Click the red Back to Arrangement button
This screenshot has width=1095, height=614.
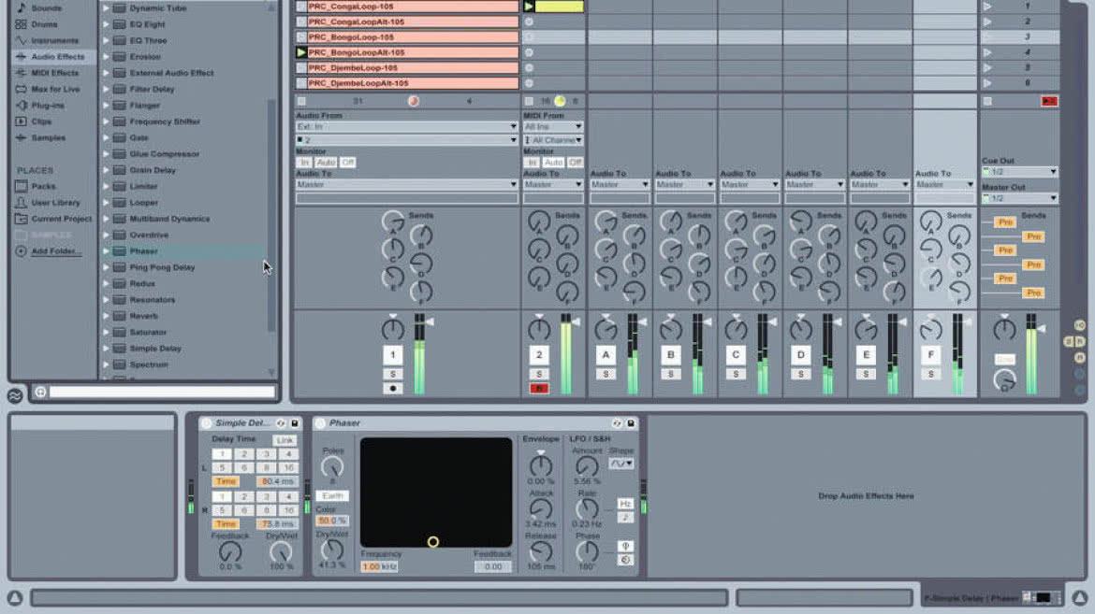coord(1049,101)
